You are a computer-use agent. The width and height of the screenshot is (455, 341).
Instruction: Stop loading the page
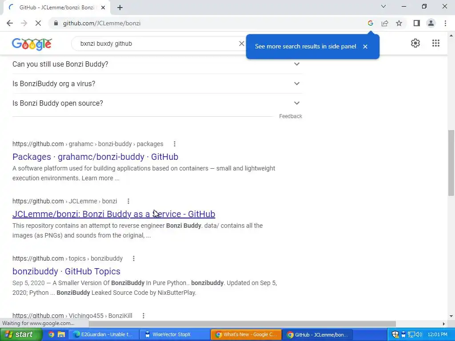38,23
